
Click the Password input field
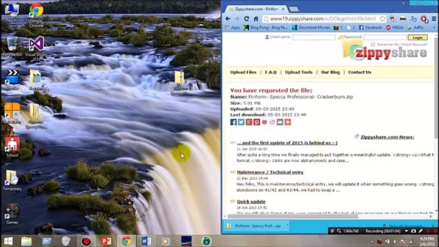385,37
